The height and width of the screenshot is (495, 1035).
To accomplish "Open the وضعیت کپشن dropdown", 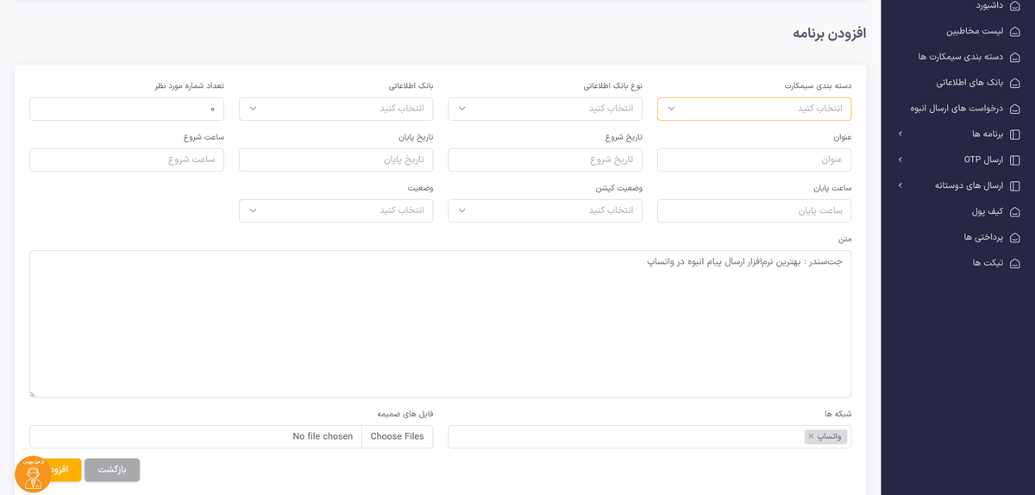I will (545, 210).
